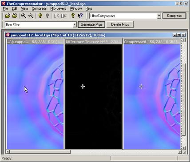Click TheCompressonator app icon in title bar
This screenshot has height=162, width=190.
[x=4, y=4]
